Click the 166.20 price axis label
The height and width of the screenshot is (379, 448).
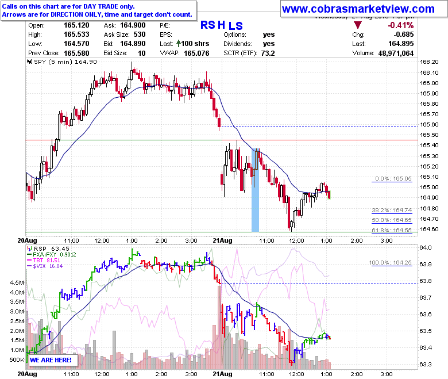point(429,62)
